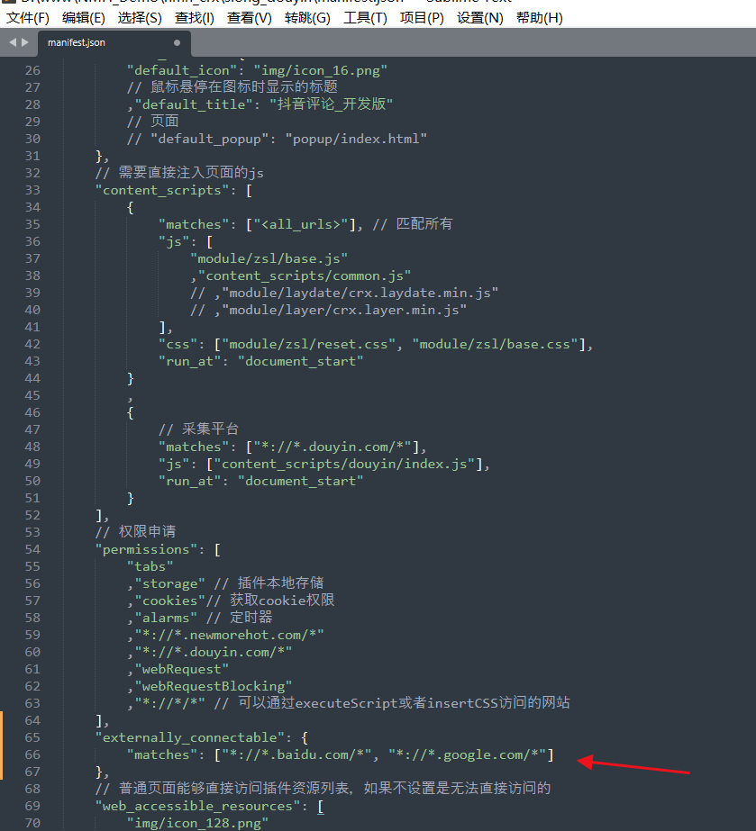This screenshot has height=831, width=756.
Task: Open the 查看(V) menu
Action: coord(250,18)
